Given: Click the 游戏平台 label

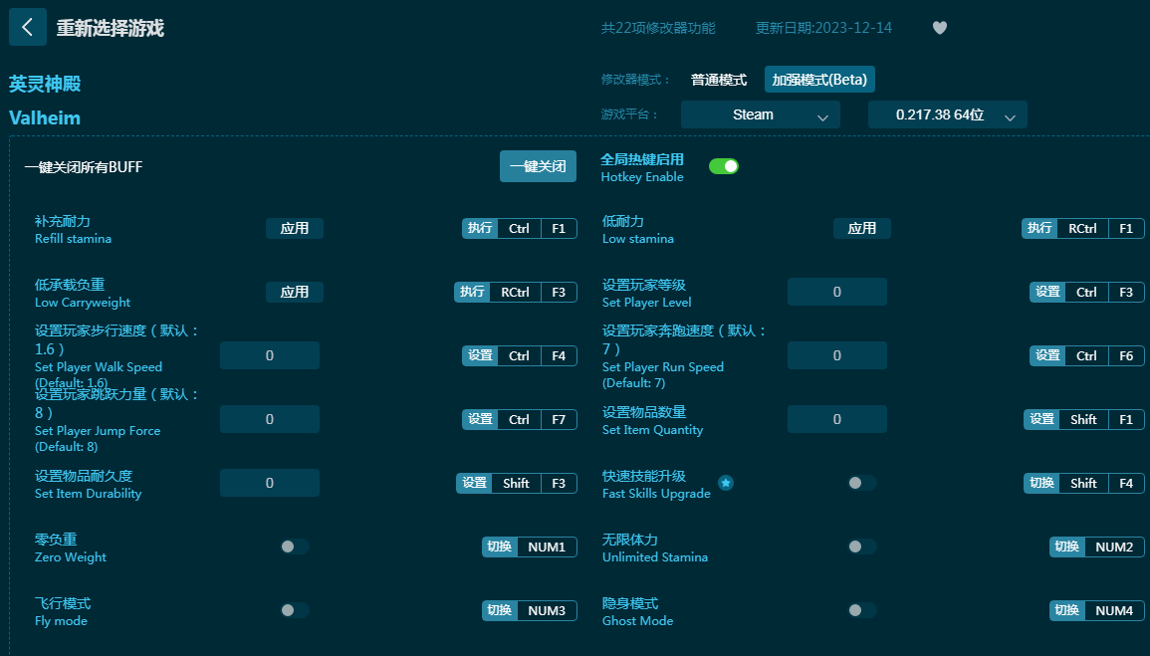Looking at the screenshot, I should click(x=630, y=114).
